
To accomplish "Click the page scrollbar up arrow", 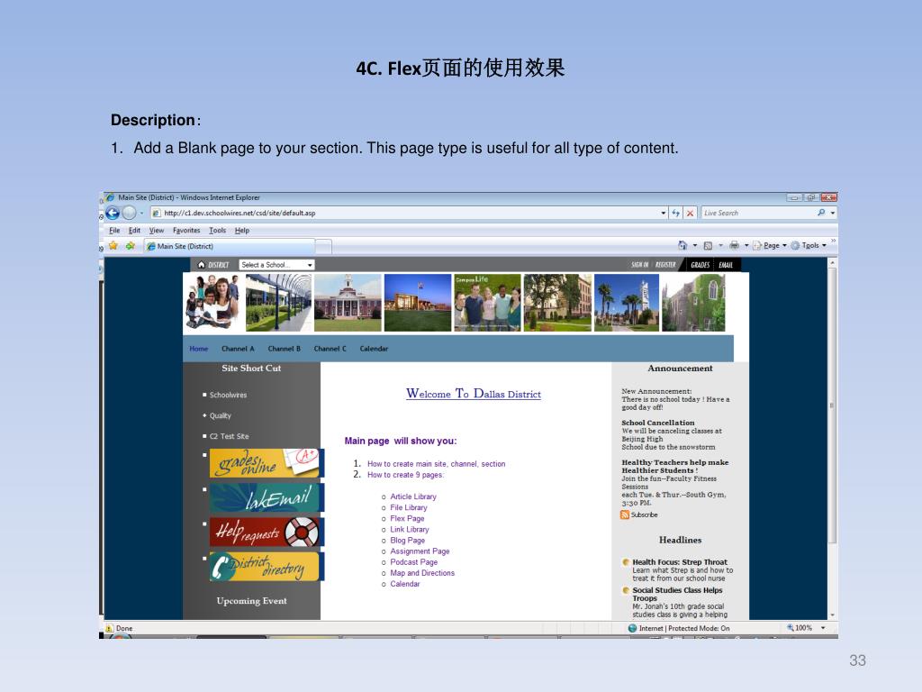I will (832, 264).
